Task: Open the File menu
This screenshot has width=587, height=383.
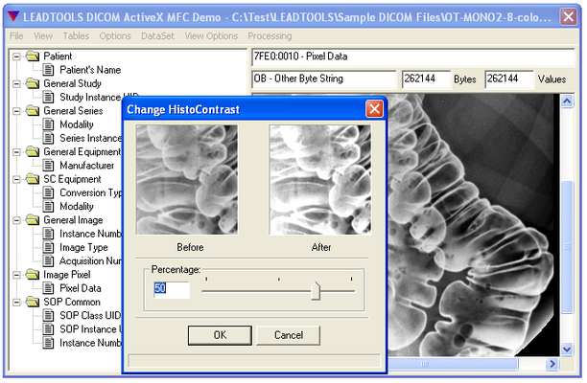Action: (16, 36)
